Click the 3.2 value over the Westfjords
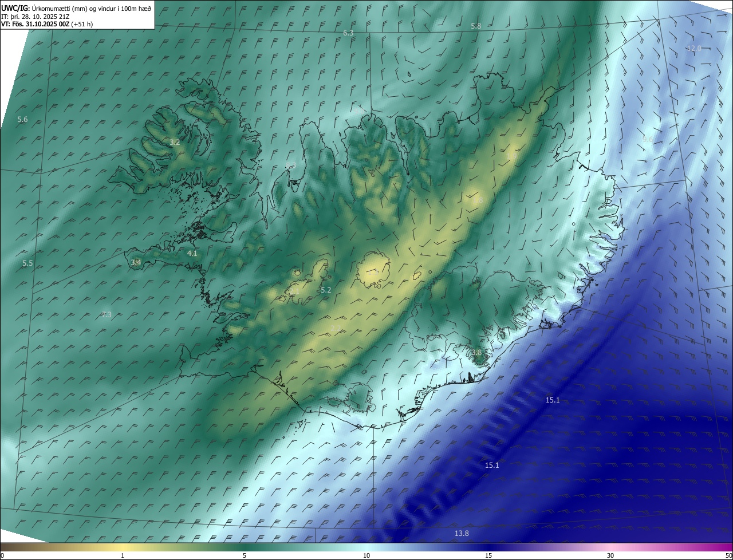The width and height of the screenshot is (733, 560). (175, 142)
